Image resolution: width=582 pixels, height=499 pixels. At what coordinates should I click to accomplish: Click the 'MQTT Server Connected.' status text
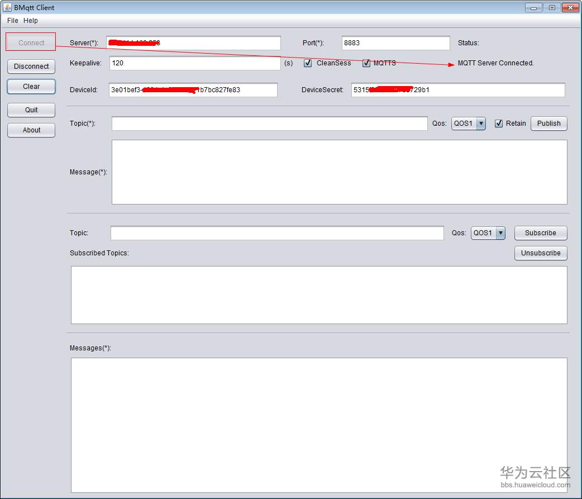(495, 63)
